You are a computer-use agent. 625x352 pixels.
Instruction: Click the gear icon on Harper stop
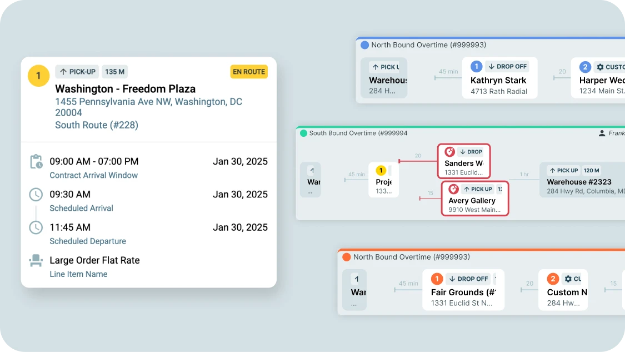[x=600, y=67]
